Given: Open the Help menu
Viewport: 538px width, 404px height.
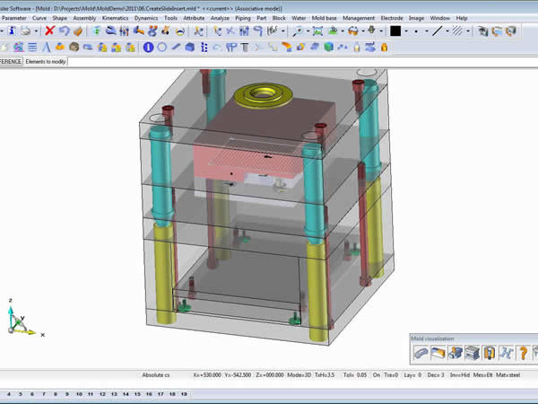Looking at the screenshot, I should click(462, 18).
